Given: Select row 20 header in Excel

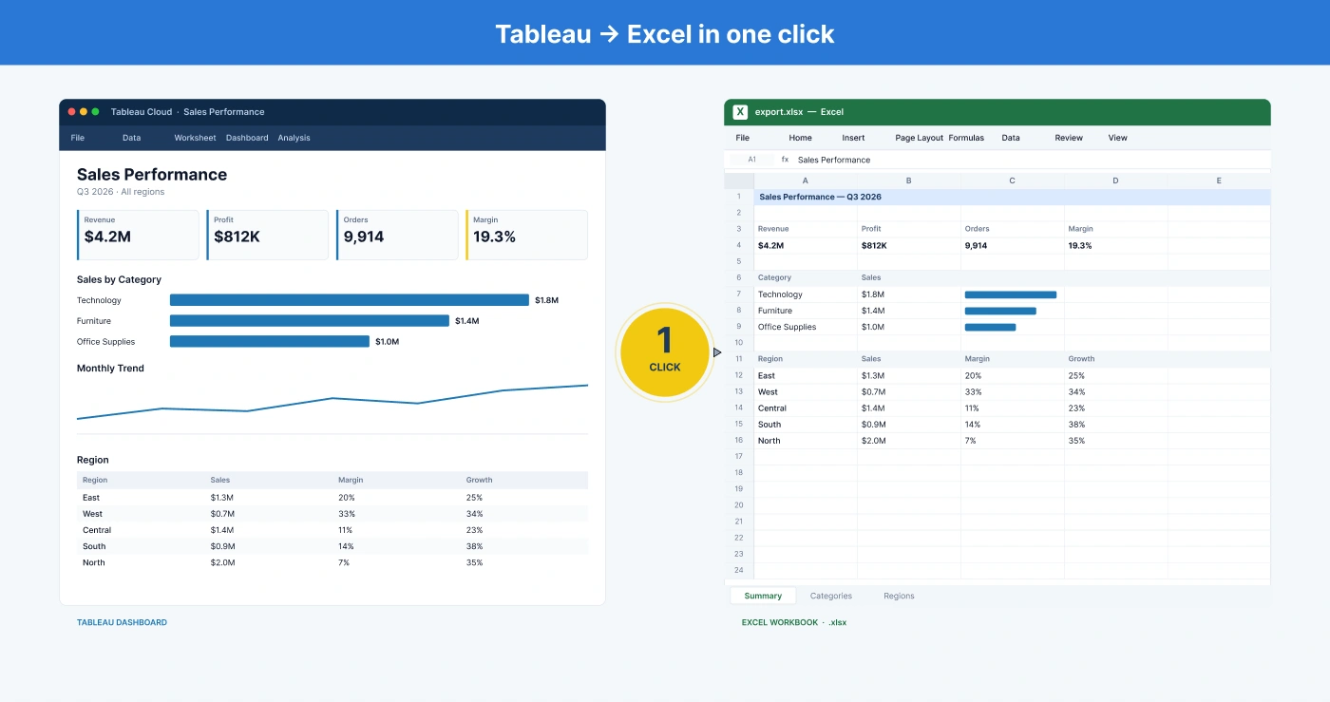Looking at the screenshot, I should tap(739, 505).
